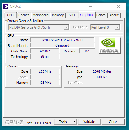The height and width of the screenshot is (130, 129).
Task: Open the SPD tab
Action: [72, 15]
